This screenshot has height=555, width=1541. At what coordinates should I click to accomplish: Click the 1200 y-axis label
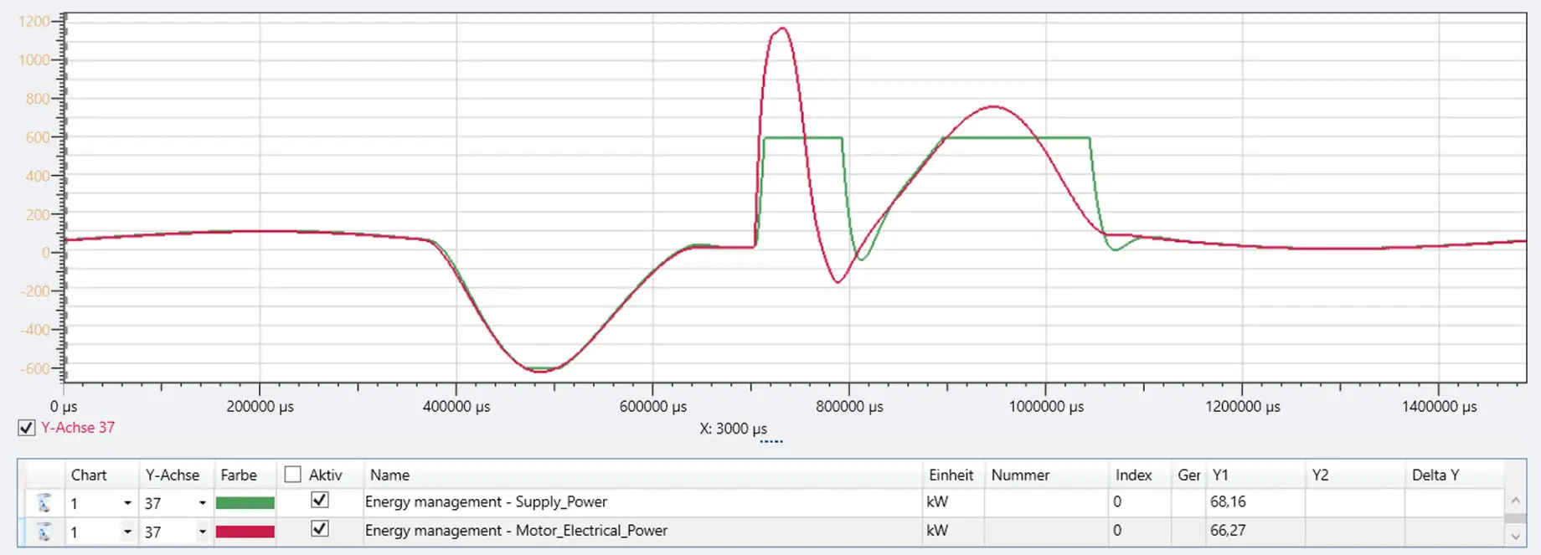pos(34,21)
